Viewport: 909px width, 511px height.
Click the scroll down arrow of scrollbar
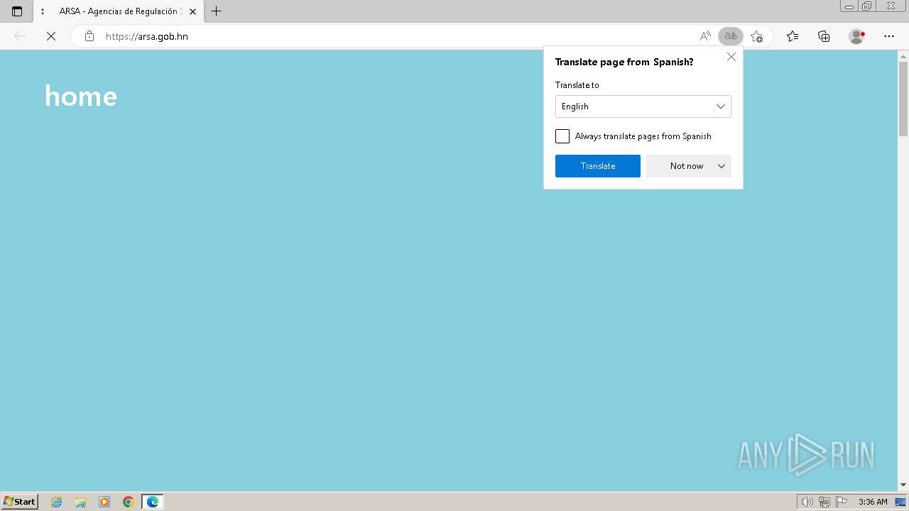coord(903,485)
